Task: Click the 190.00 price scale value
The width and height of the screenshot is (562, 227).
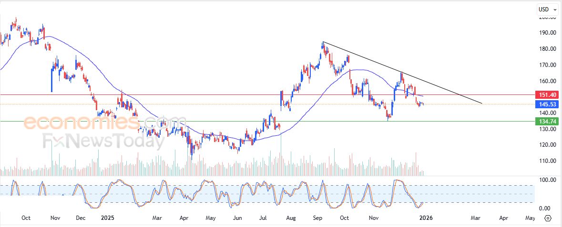Action: point(547,33)
